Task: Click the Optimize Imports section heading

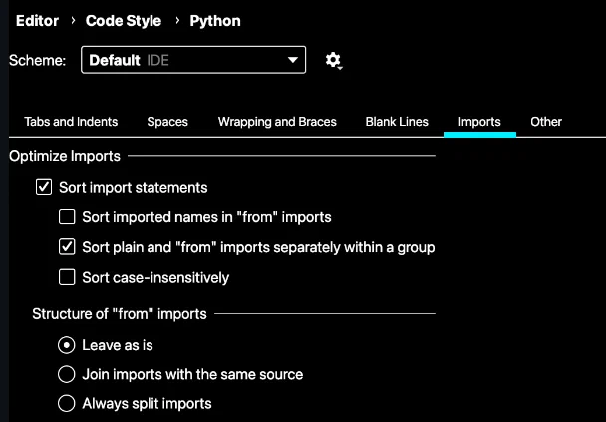Action: pyautogui.click(x=65, y=156)
